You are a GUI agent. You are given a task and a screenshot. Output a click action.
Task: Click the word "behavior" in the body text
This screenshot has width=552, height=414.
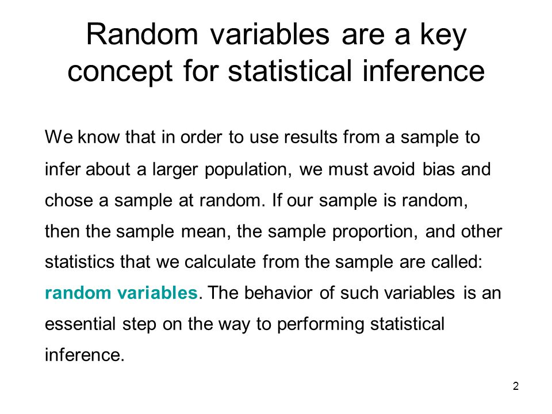click(278, 293)
